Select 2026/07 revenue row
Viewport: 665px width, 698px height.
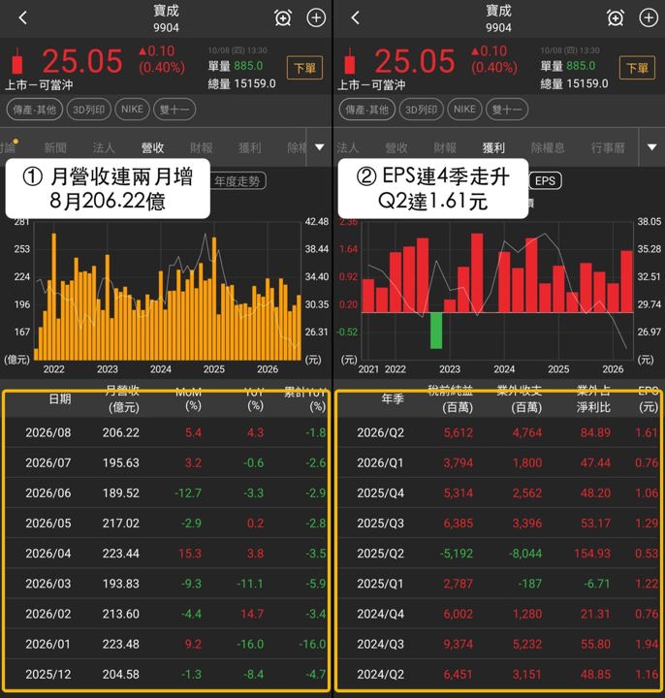166,462
